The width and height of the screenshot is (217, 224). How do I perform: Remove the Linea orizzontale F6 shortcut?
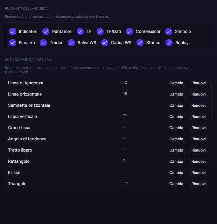[198, 94]
